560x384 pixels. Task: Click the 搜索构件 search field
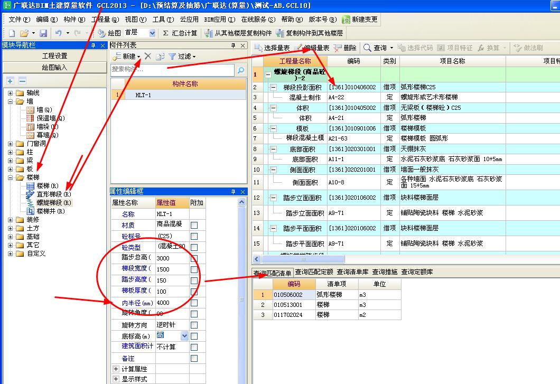click(173, 70)
